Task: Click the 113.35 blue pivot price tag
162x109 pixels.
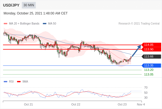Action: click(151, 65)
